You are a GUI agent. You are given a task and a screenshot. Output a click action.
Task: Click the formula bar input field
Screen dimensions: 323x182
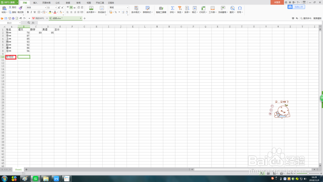click(x=179, y=23)
